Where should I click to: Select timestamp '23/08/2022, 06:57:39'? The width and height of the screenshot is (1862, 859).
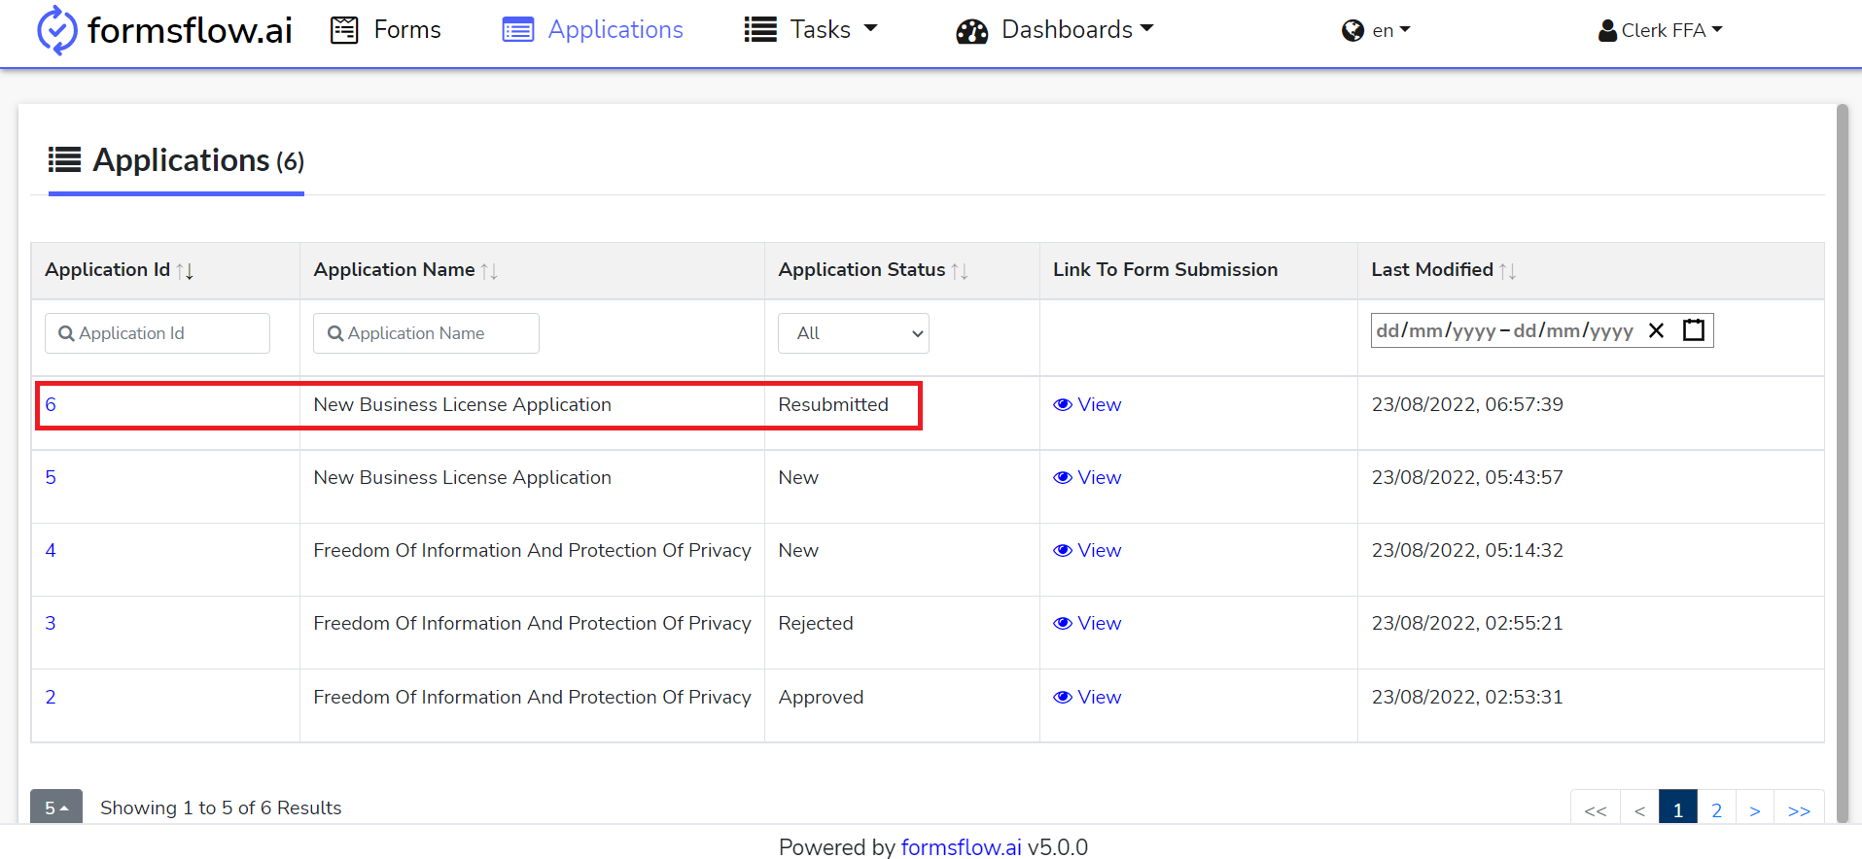1467,404
